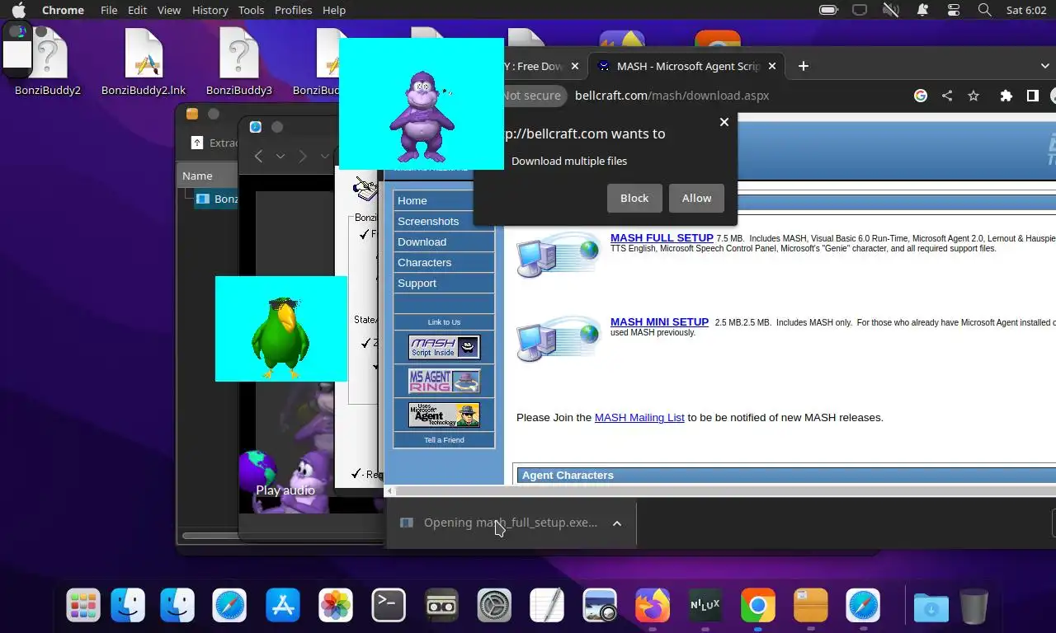Click the computer icon beside MASH MINI SETUP
1056x633 pixels.
pyautogui.click(x=558, y=339)
